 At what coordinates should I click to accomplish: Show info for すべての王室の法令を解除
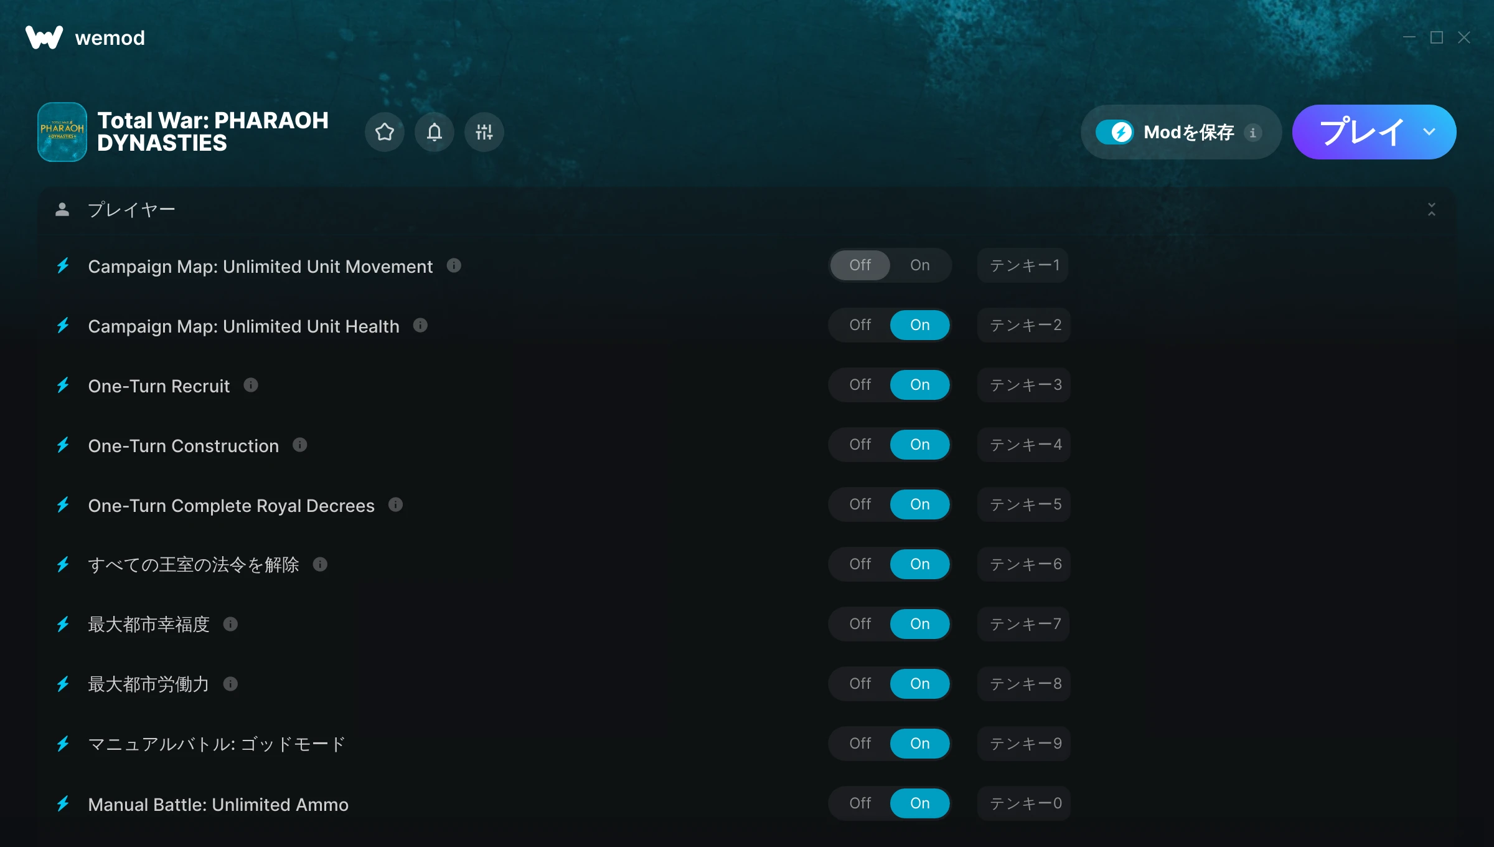[x=321, y=564]
